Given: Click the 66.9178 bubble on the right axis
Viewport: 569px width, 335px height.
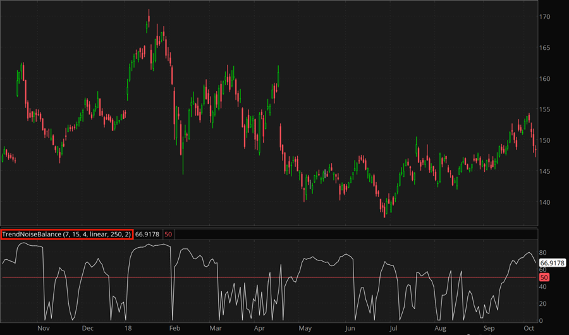Looking at the screenshot, I should [x=552, y=262].
